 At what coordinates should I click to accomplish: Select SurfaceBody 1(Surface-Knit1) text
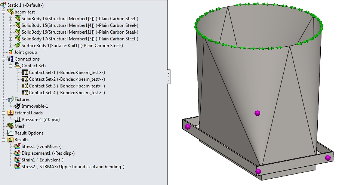(x=50, y=45)
